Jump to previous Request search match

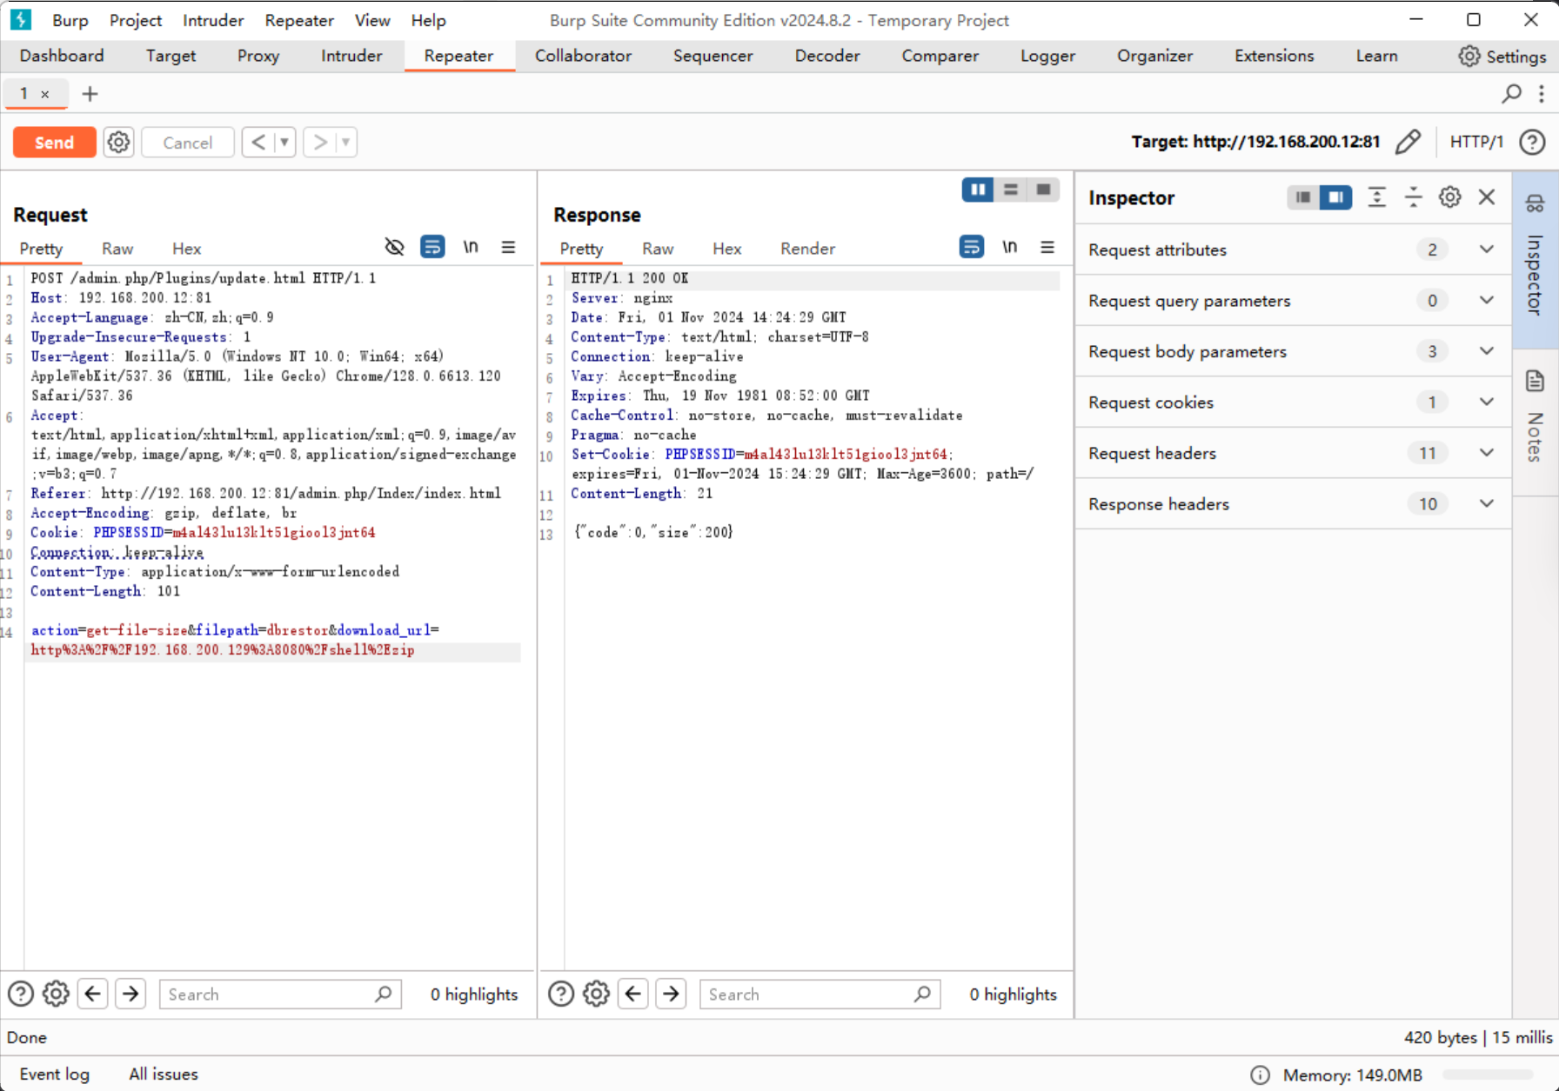pyautogui.click(x=93, y=994)
